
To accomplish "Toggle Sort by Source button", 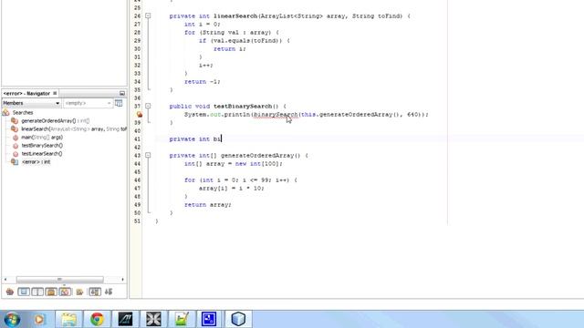I will point(109,292).
